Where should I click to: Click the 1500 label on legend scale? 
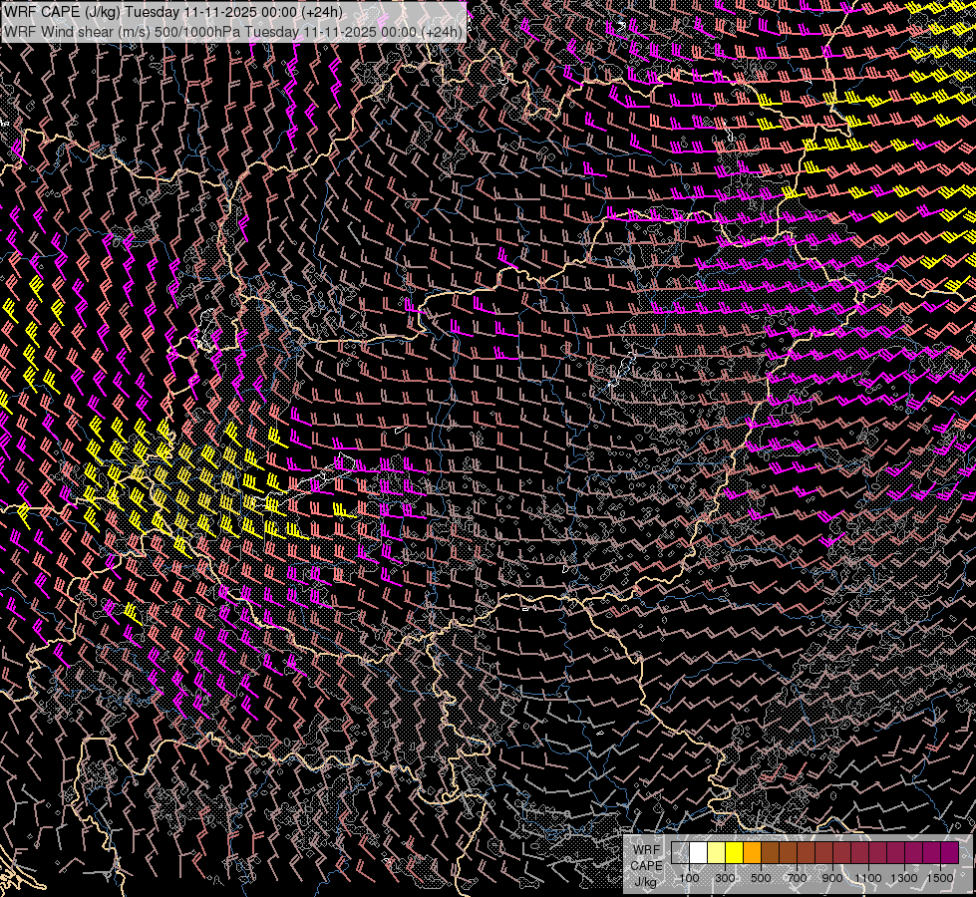tap(940, 878)
